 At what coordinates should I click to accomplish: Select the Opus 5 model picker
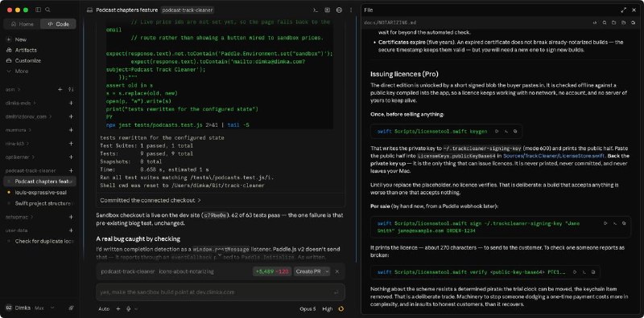click(x=308, y=309)
